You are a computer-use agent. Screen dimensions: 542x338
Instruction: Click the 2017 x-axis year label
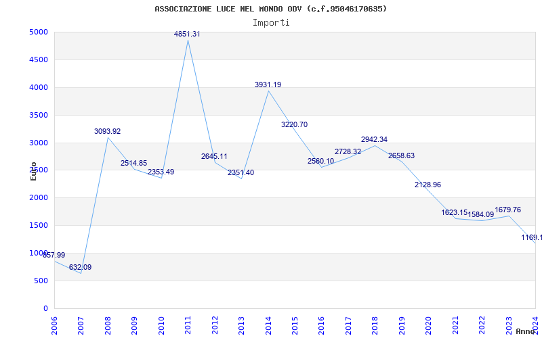348,325
